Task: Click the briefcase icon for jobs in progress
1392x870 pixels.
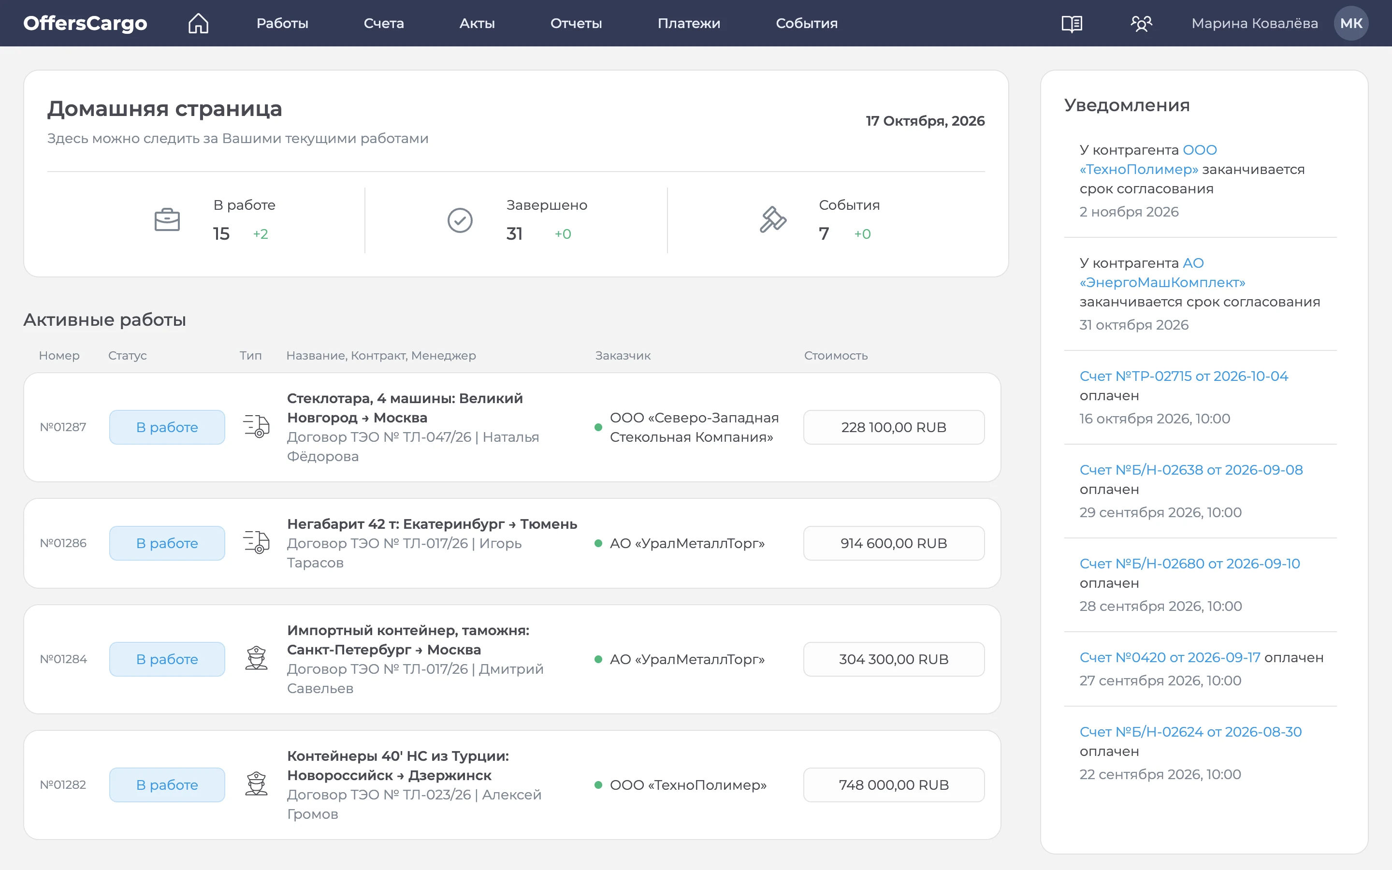Action: [x=167, y=220]
